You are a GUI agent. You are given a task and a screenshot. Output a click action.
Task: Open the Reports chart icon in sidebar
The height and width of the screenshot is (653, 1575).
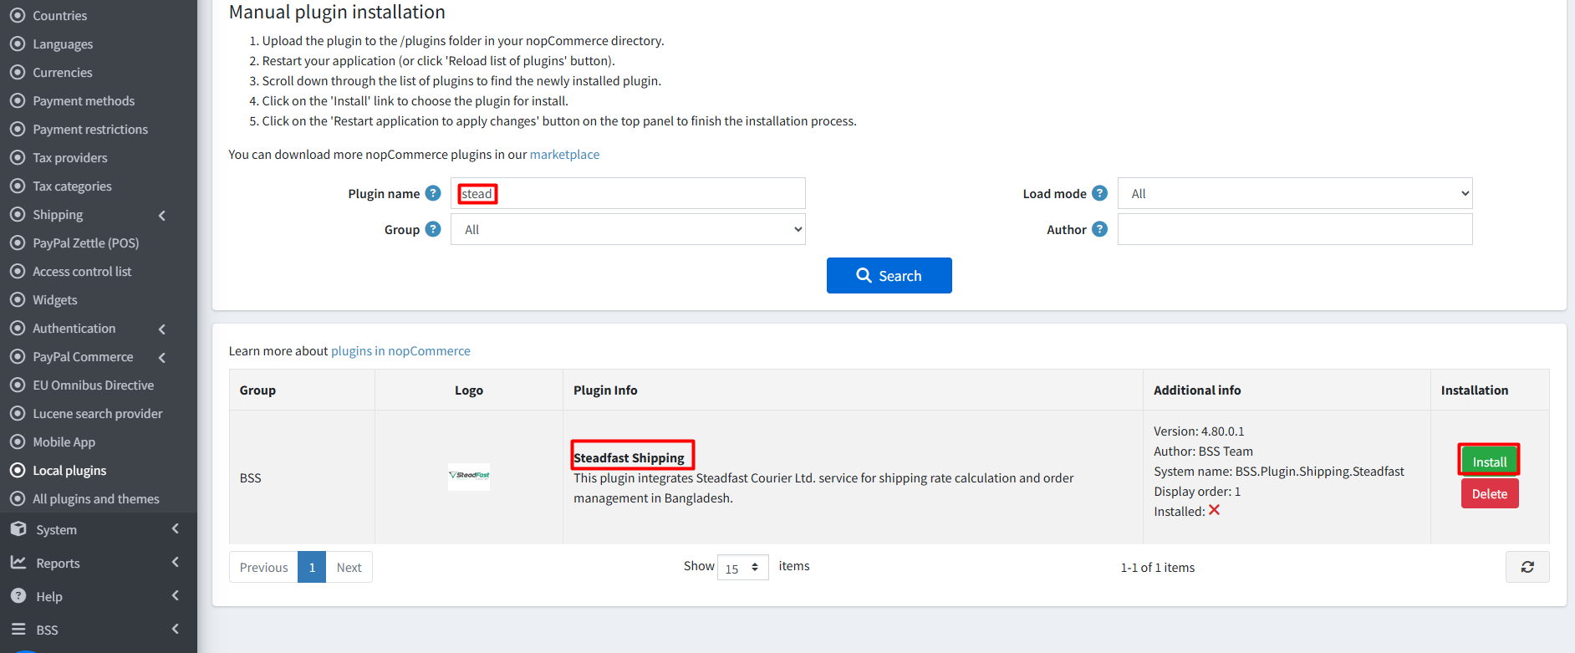point(18,563)
